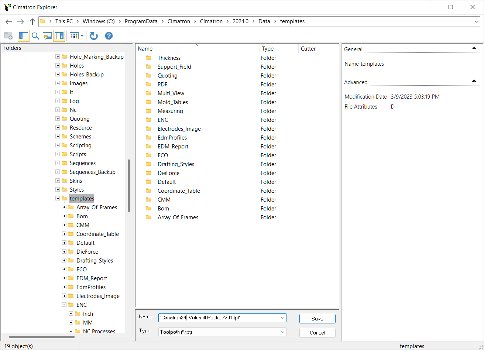
Task: Go back using the left arrow
Action: [9, 21]
